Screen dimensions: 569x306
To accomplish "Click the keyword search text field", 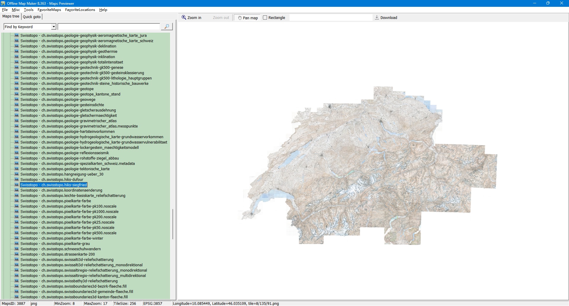I will tap(109, 27).
